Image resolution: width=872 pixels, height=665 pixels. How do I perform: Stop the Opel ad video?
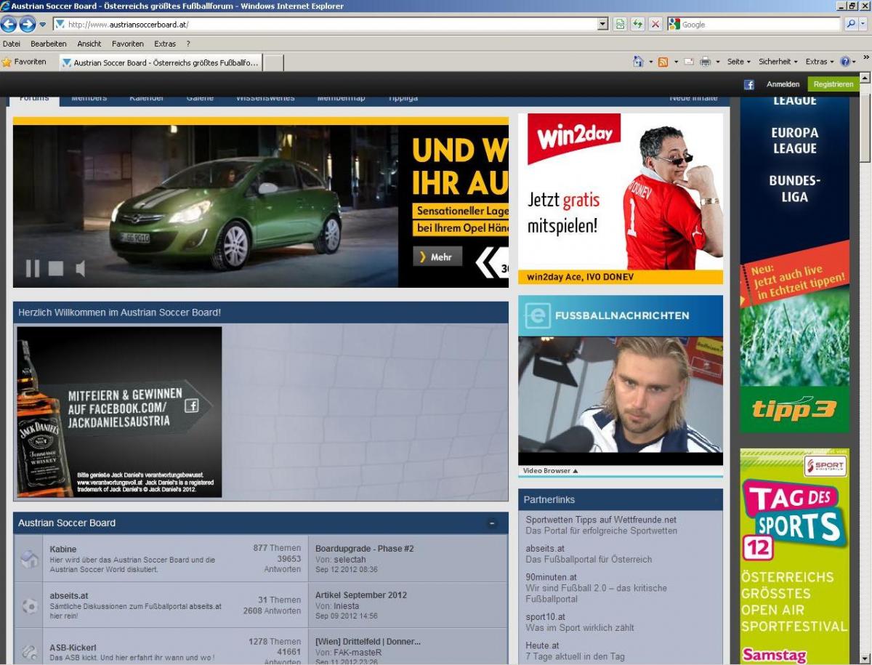pyautogui.click(x=56, y=269)
